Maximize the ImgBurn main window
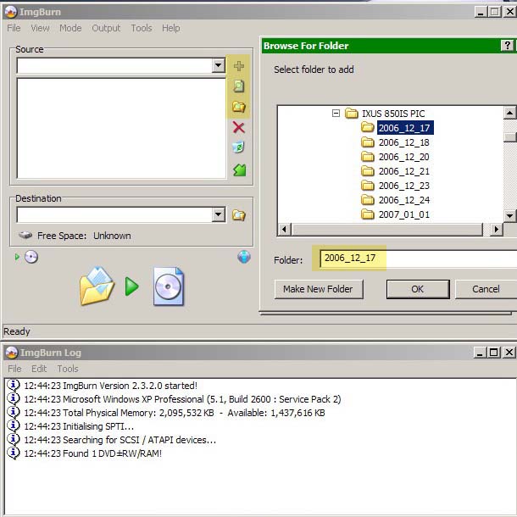This screenshot has width=517, height=517. [495, 12]
